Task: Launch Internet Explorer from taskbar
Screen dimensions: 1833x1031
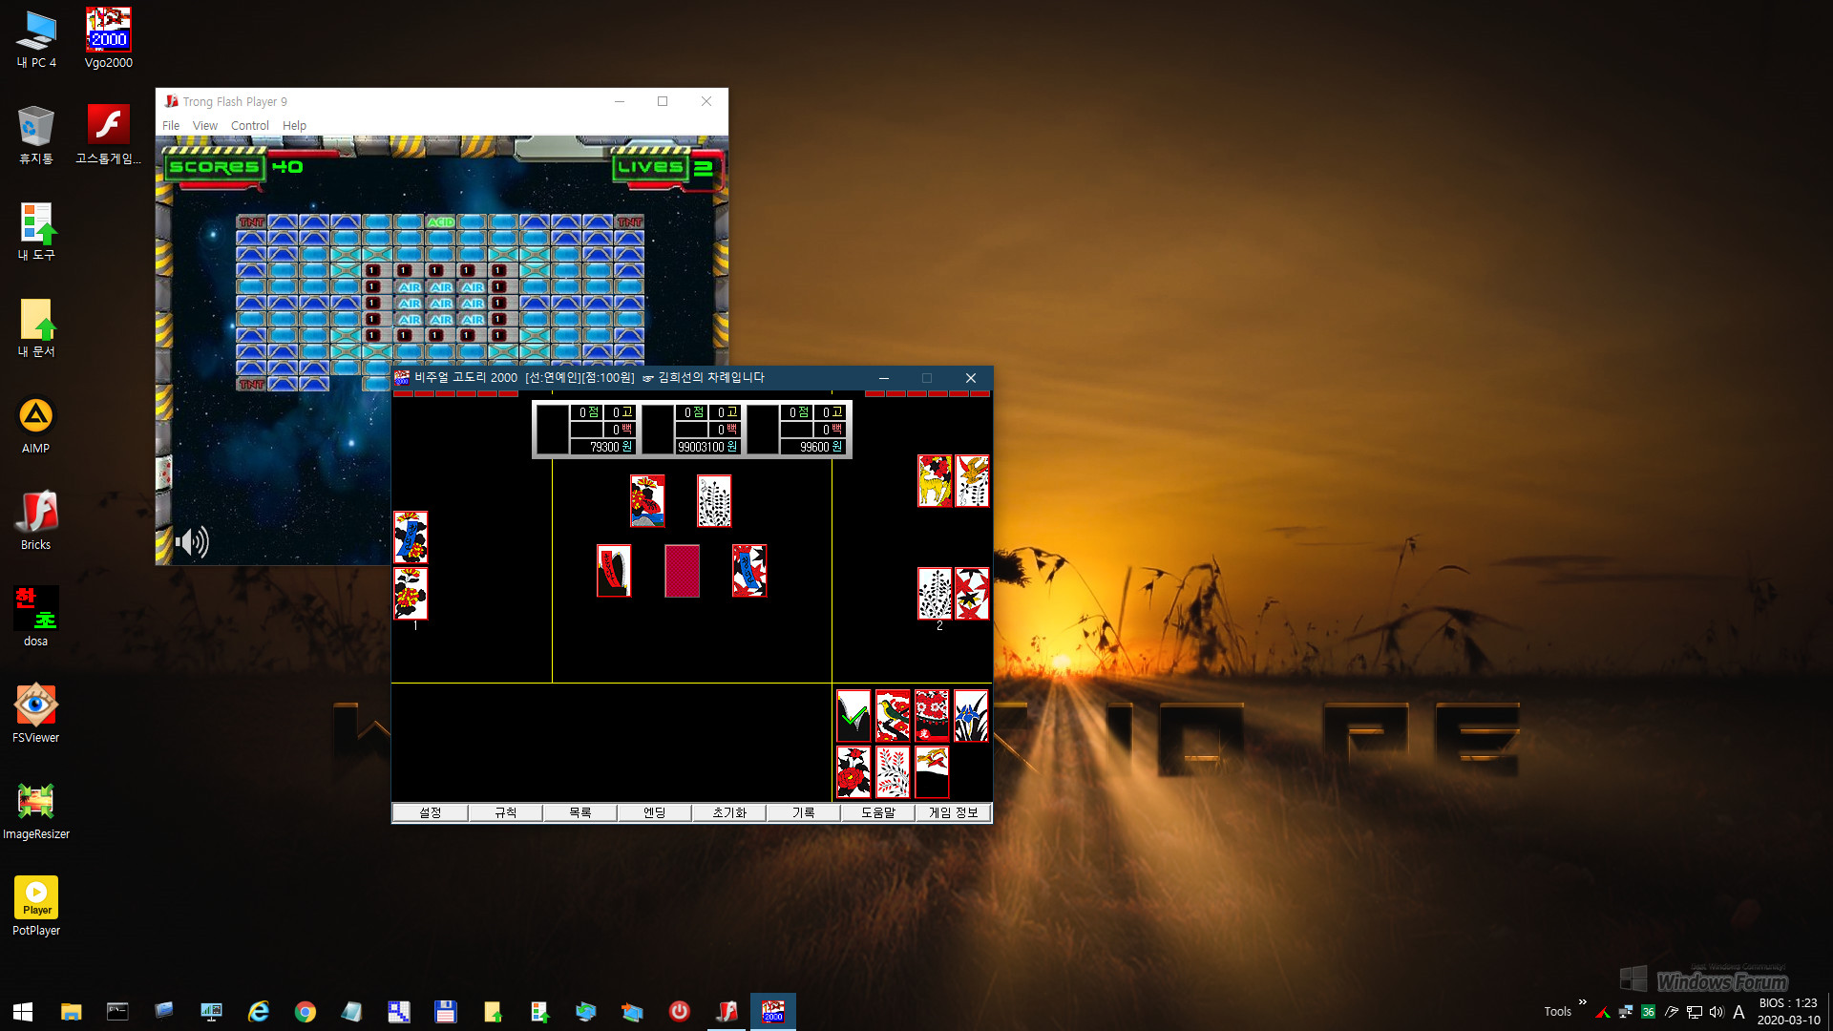Action: [x=258, y=1011]
